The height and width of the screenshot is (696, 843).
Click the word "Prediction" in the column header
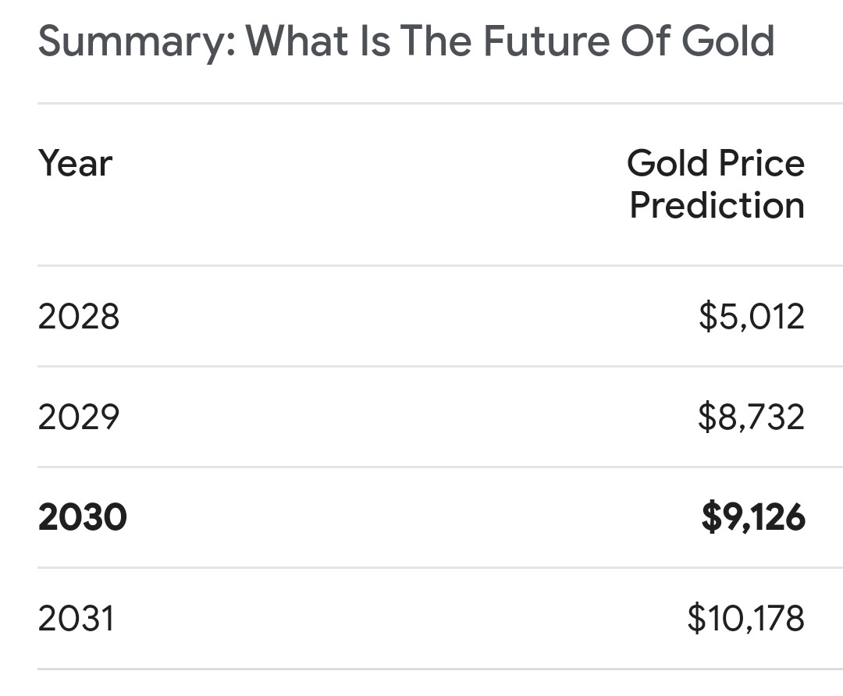pos(717,206)
